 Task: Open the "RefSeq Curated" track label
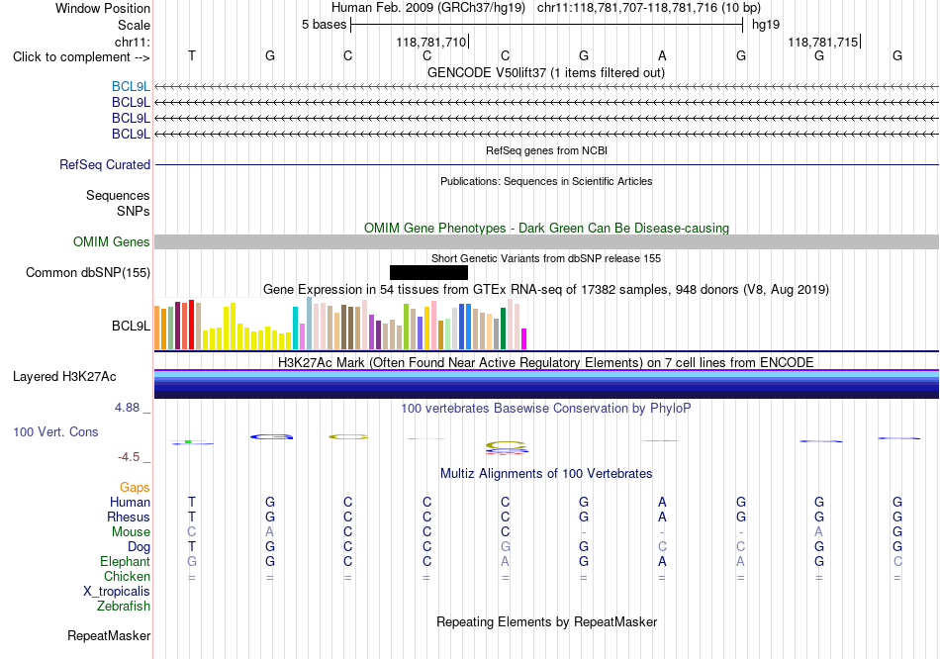tap(104, 165)
